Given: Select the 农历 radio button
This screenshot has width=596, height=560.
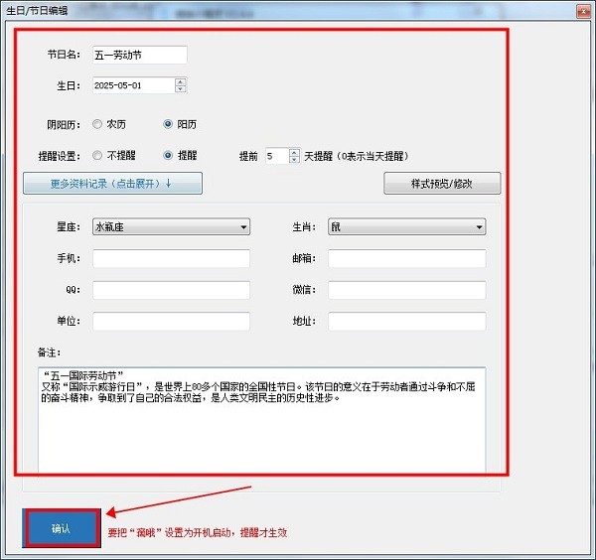Looking at the screenshot, I should click(x=97, y=124).
